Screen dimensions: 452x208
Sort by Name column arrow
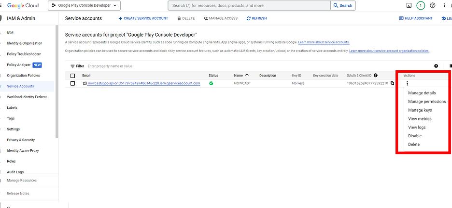(247, 76)
